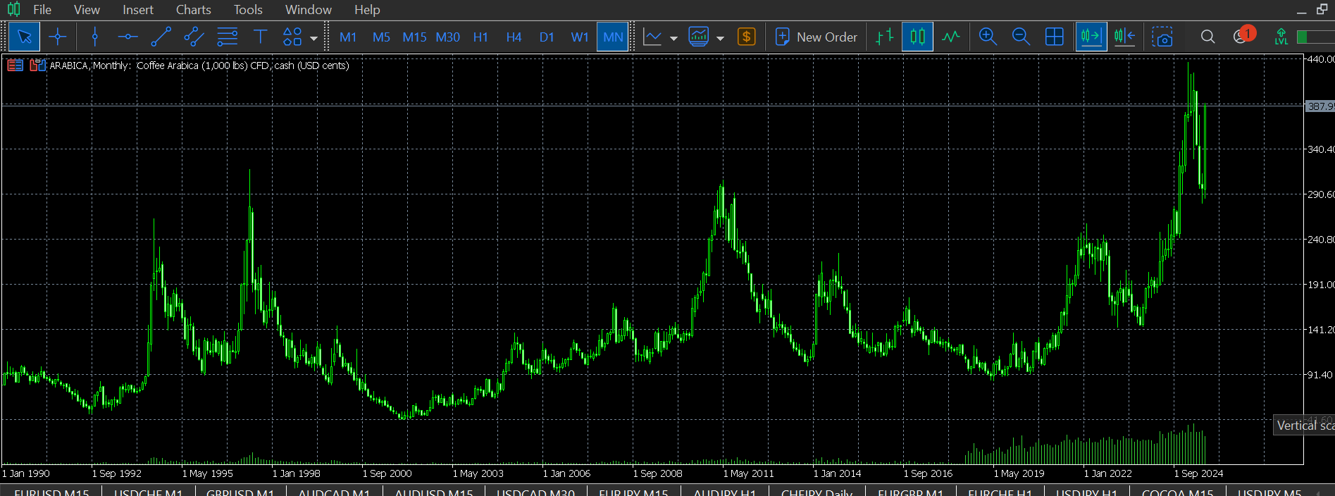Open the indicators list dropdown arrow
This screenshot has width=1335, height=496.
673,38
